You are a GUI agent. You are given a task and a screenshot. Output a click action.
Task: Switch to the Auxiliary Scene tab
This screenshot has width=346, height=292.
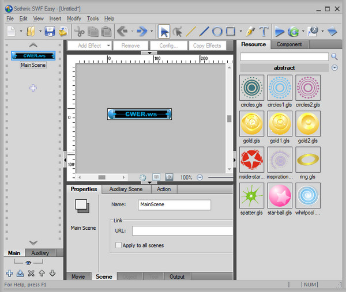pyautogui.click(x=126, y=189)
